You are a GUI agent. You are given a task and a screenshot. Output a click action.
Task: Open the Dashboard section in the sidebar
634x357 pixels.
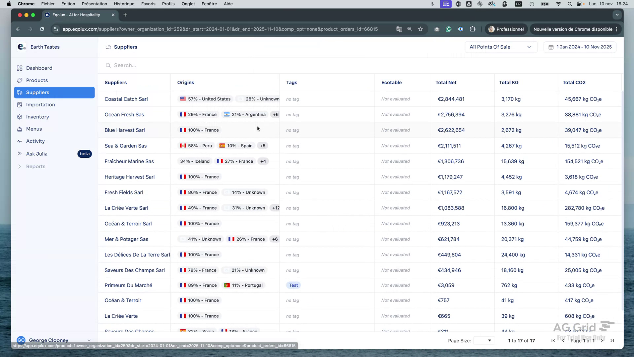39,68
